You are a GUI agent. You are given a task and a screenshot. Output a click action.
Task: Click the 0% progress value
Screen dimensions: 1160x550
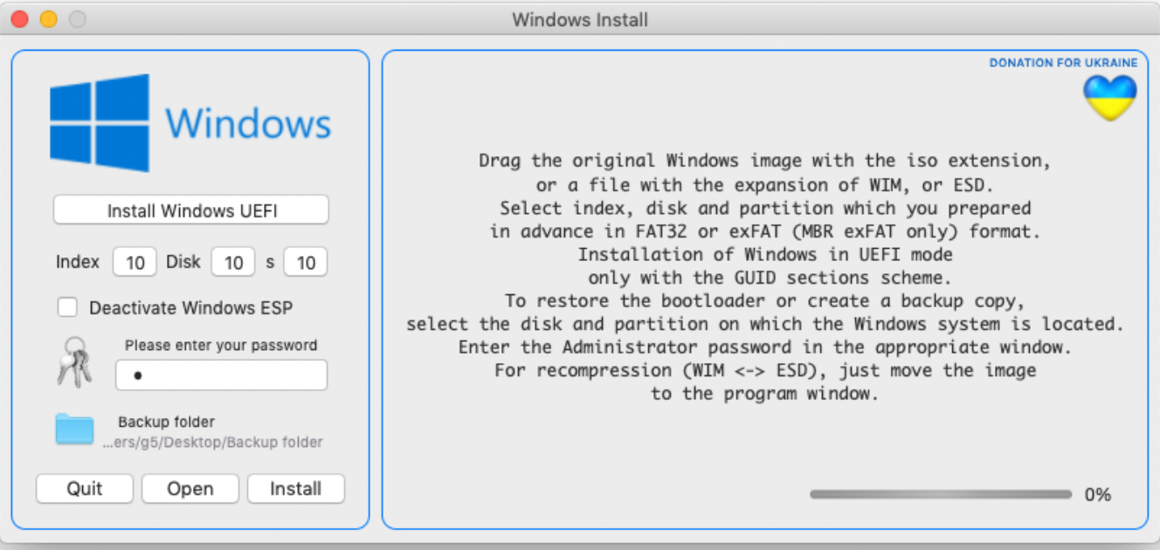[x=1098, y=495]
